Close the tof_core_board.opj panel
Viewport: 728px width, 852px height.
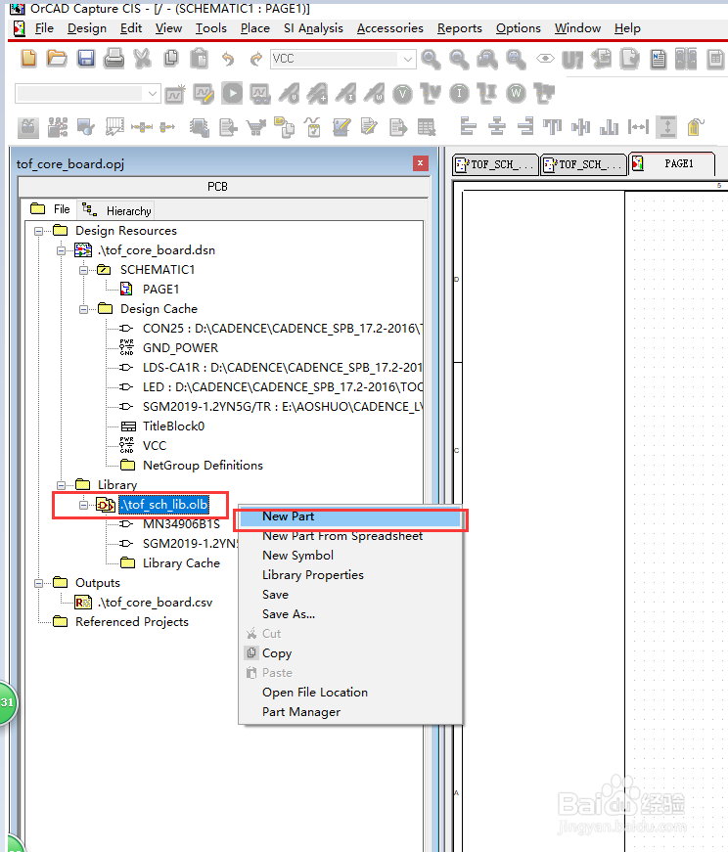421,163
